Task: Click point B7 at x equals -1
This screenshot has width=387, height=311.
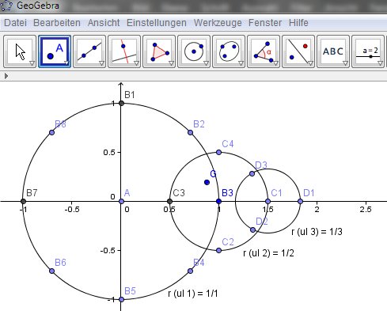Action: (23, 202)
